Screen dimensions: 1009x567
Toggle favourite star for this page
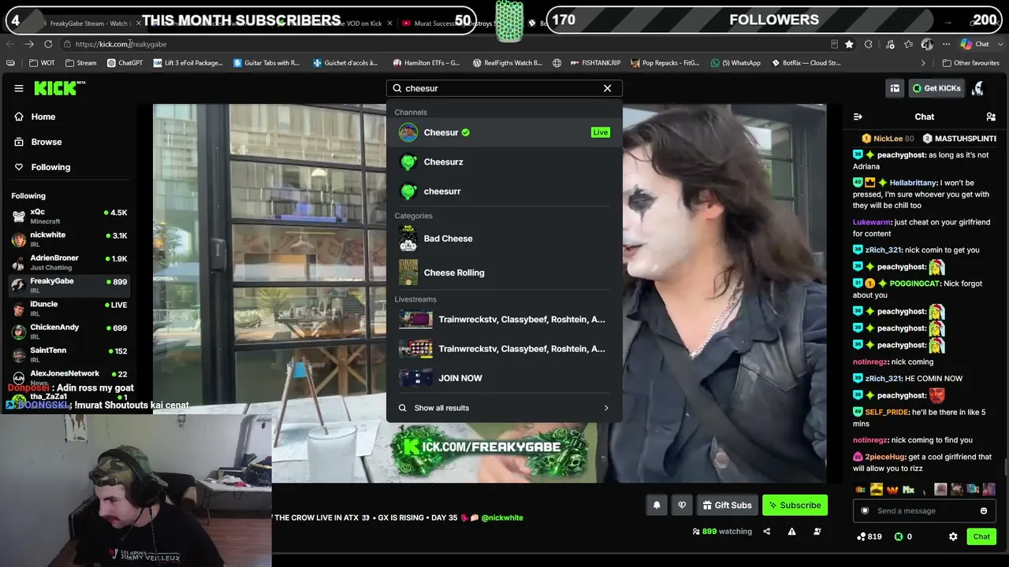coord(849,44)
